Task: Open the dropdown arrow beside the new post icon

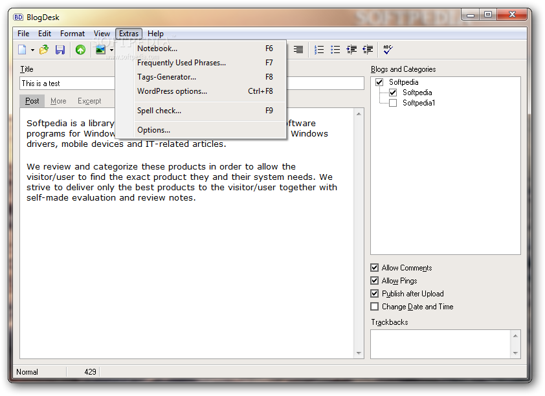Action: [32, 50]
